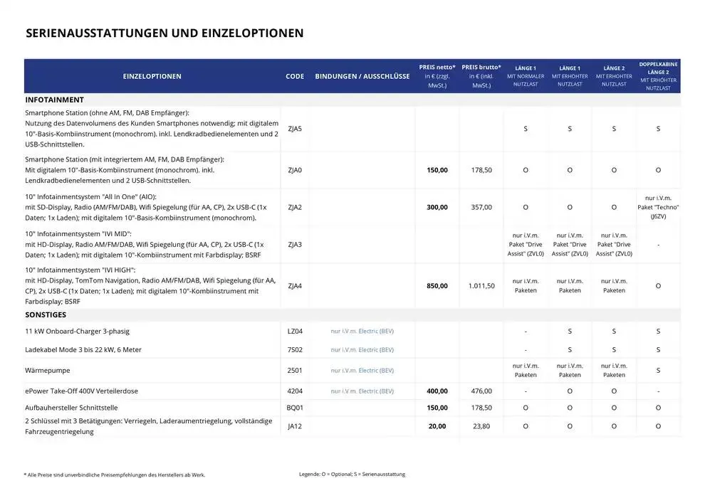This screenshot has height=498, width=705.
Task: Select the EINZELOPTIONEN column header
Action: pos(152,76)
